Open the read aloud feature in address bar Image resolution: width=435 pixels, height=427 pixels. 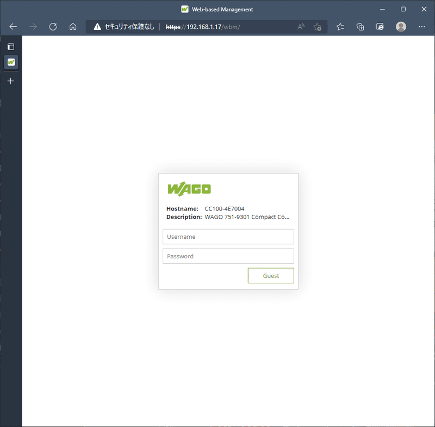(x=301, y=27)
